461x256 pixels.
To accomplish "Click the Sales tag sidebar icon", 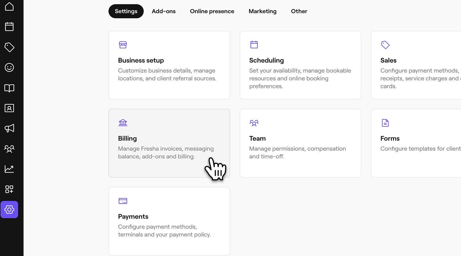I will click(x=9, y=47).
